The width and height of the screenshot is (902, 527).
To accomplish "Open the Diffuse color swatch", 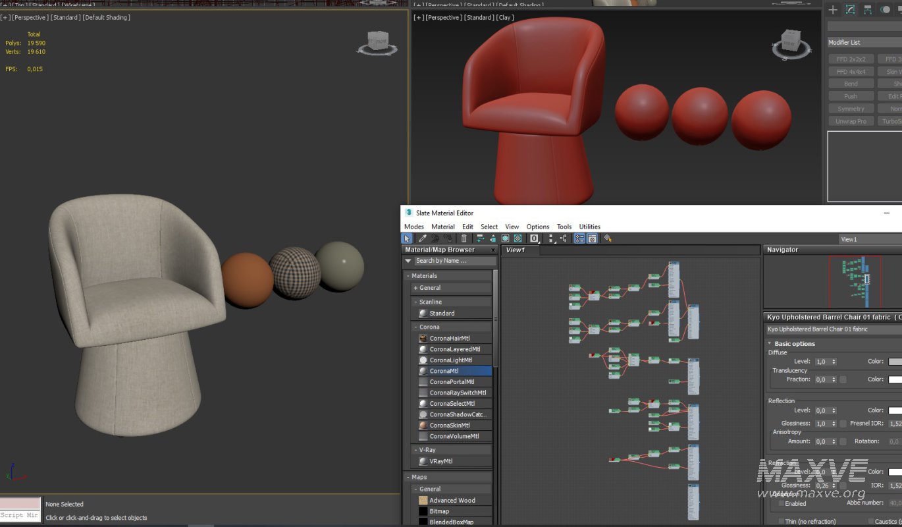I will [x=895, y=362].
